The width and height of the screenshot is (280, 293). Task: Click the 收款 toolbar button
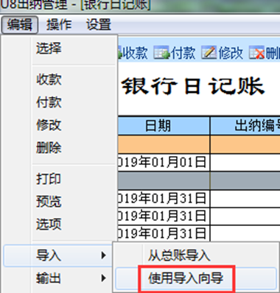[x=133, y=53]
